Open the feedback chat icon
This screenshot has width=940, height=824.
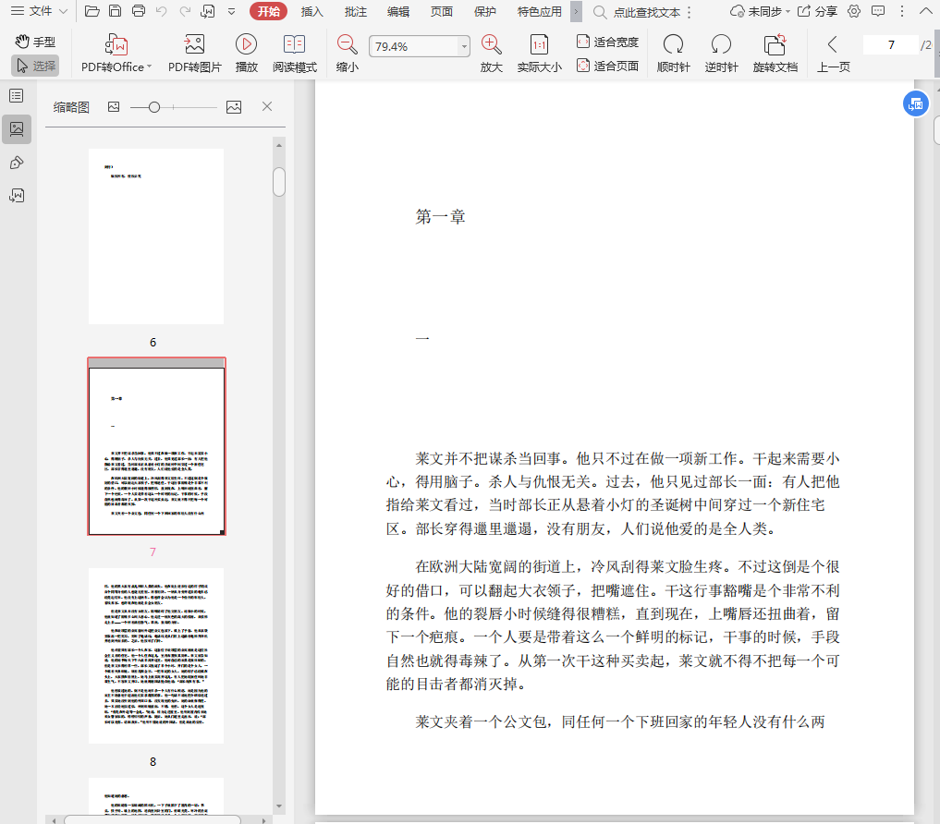click(x=878, y=11)
